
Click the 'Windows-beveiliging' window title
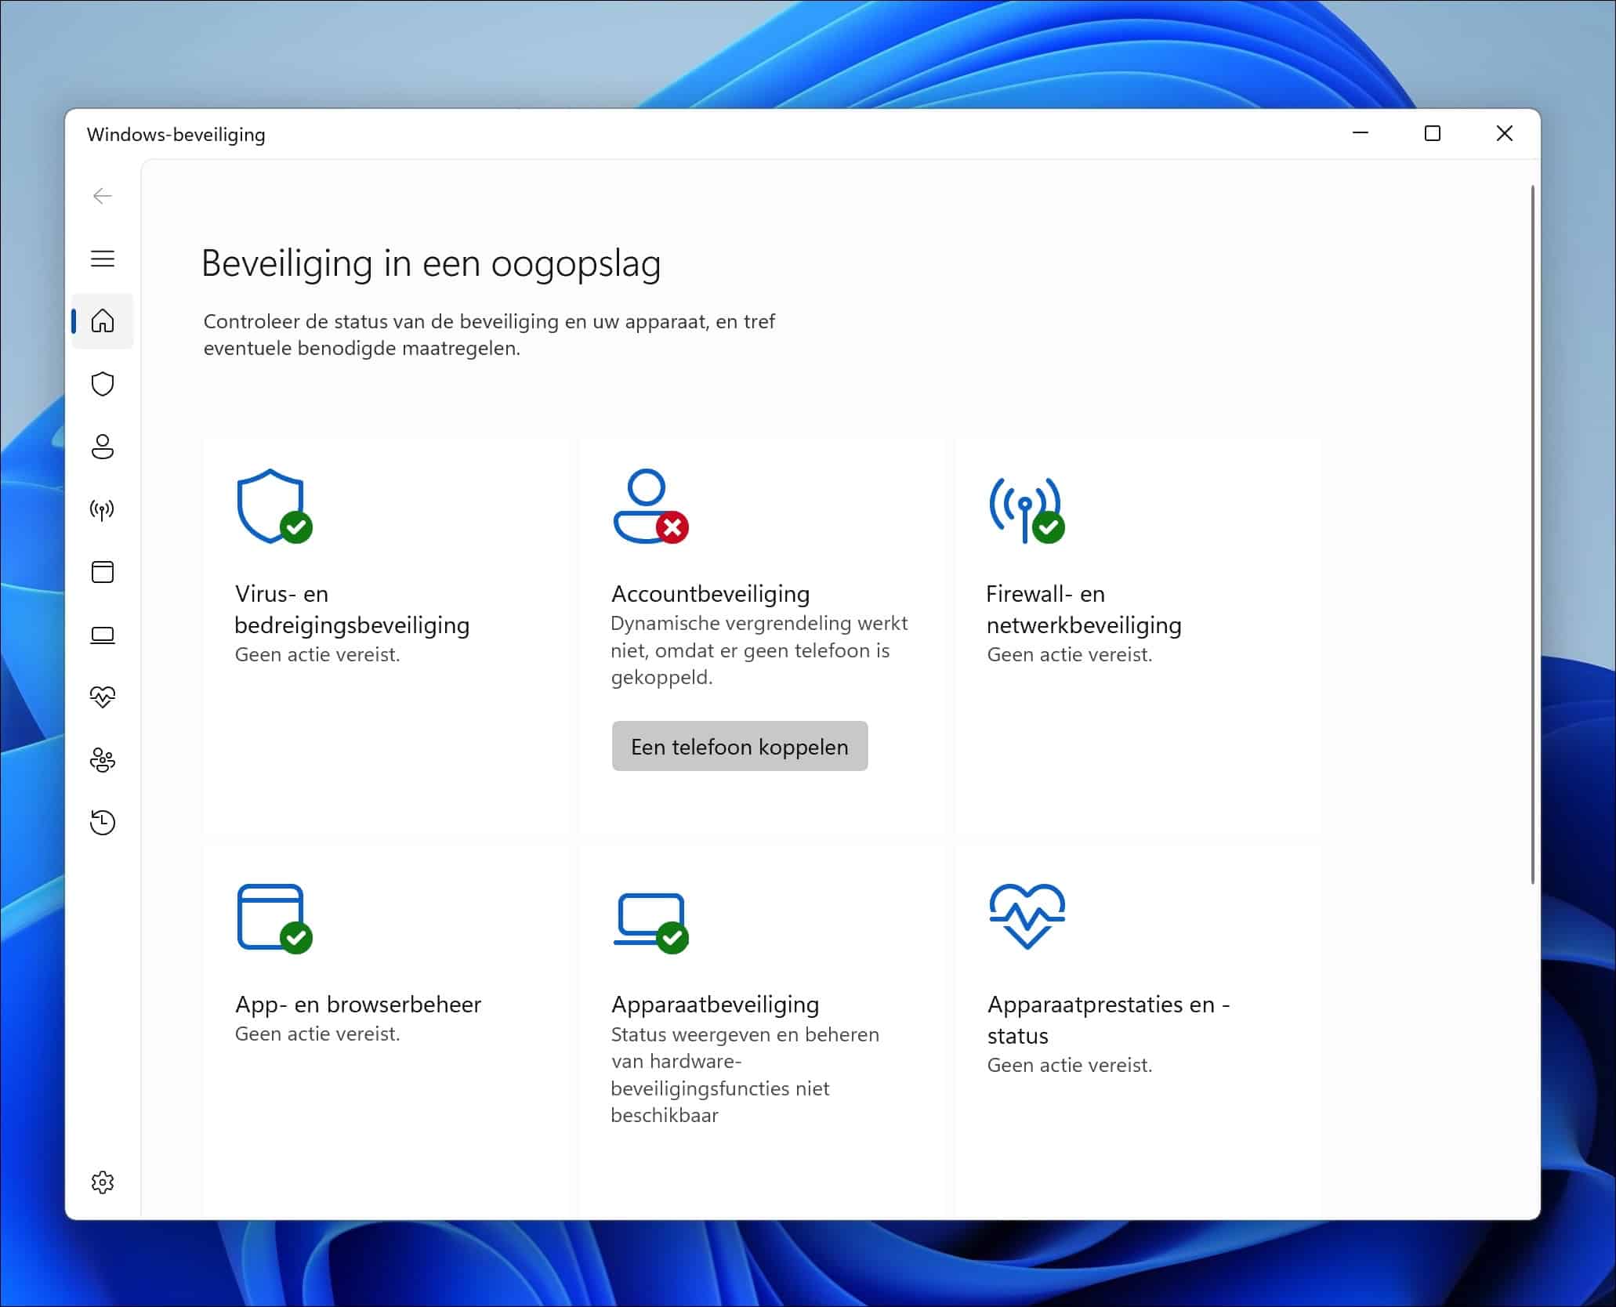(176, 135)
